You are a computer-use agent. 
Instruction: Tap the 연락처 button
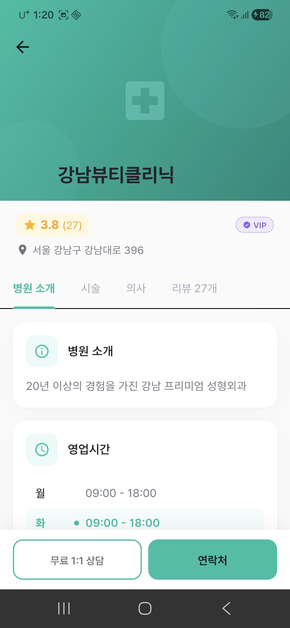(x=212, y=560)
